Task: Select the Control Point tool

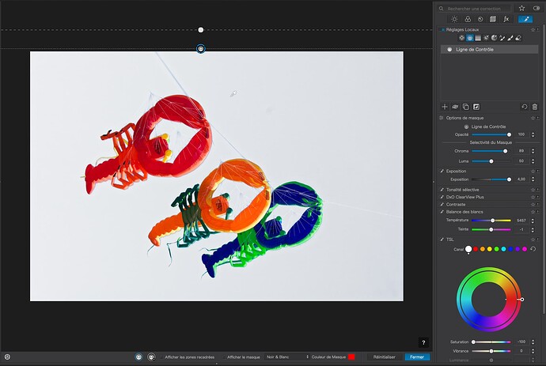Action: tap(462, 38)
